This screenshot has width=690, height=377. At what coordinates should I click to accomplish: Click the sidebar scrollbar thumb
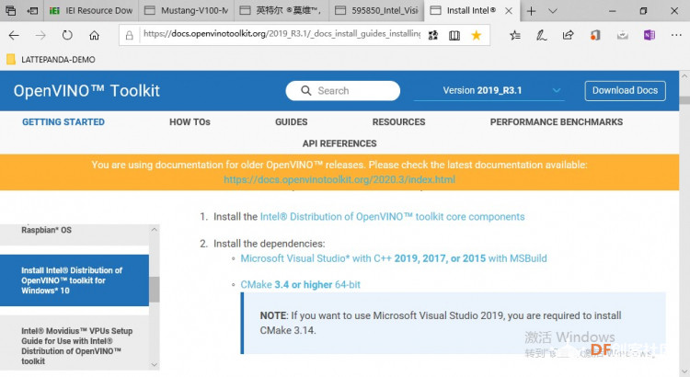point(154,290)
